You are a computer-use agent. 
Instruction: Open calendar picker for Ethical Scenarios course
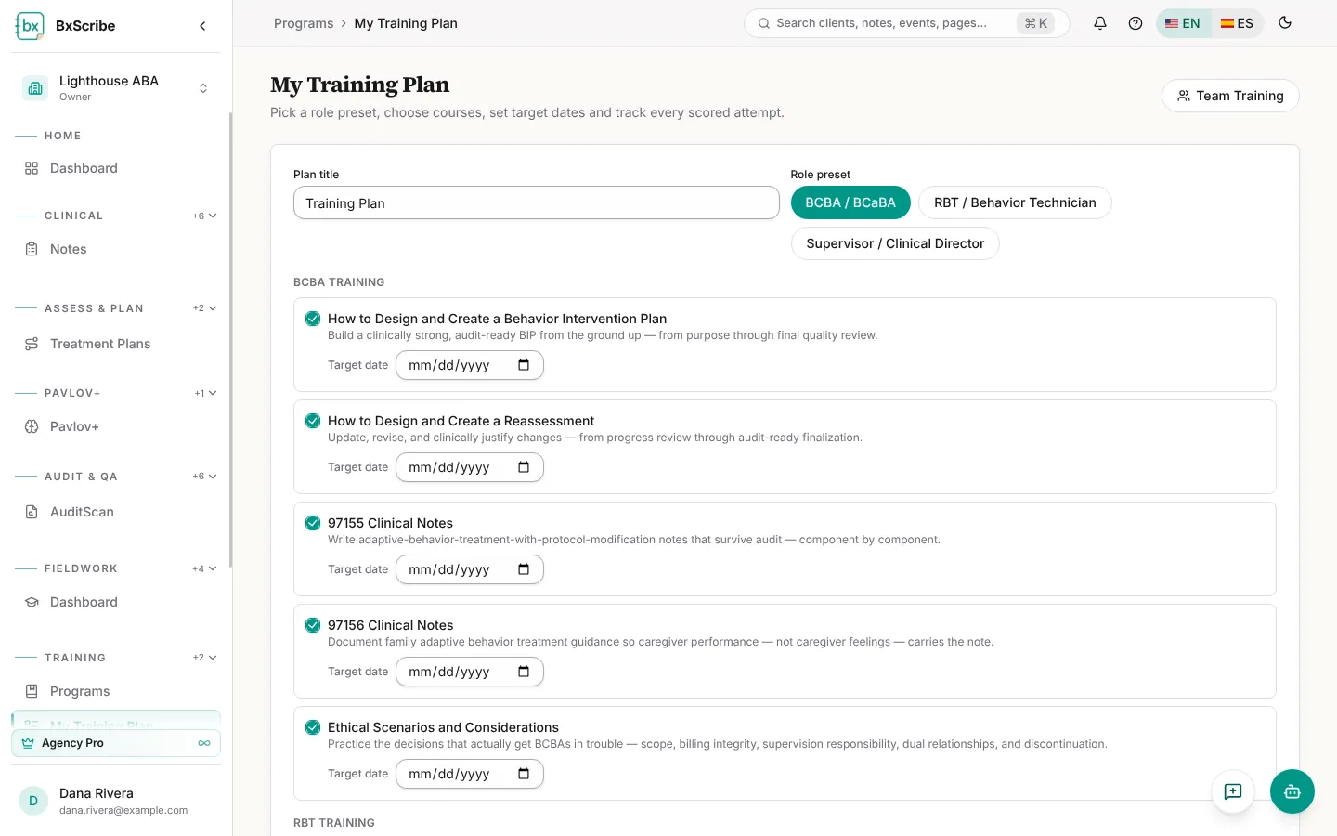(524, 774)
